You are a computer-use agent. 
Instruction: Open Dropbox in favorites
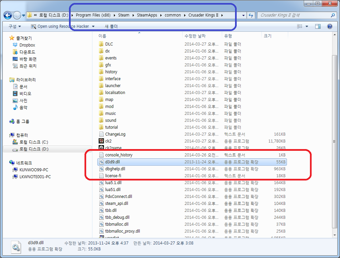coord(27,45)
